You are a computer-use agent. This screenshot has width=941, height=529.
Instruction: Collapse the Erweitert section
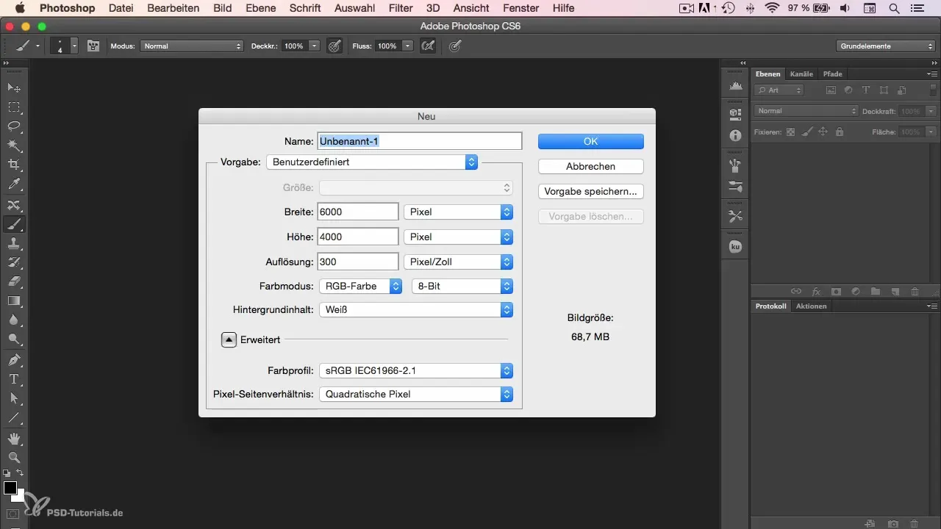[229, 339]
